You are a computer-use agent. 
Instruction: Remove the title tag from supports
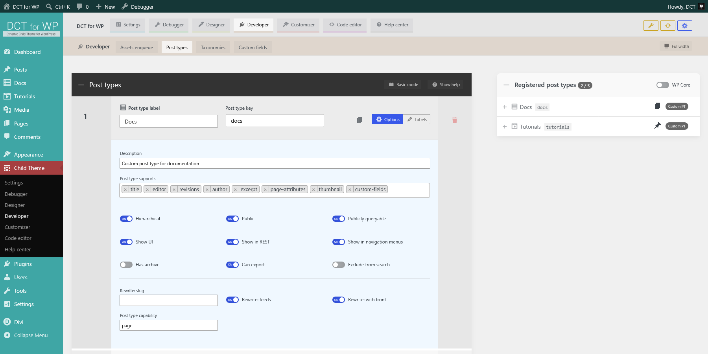click(x=125, y=190)
